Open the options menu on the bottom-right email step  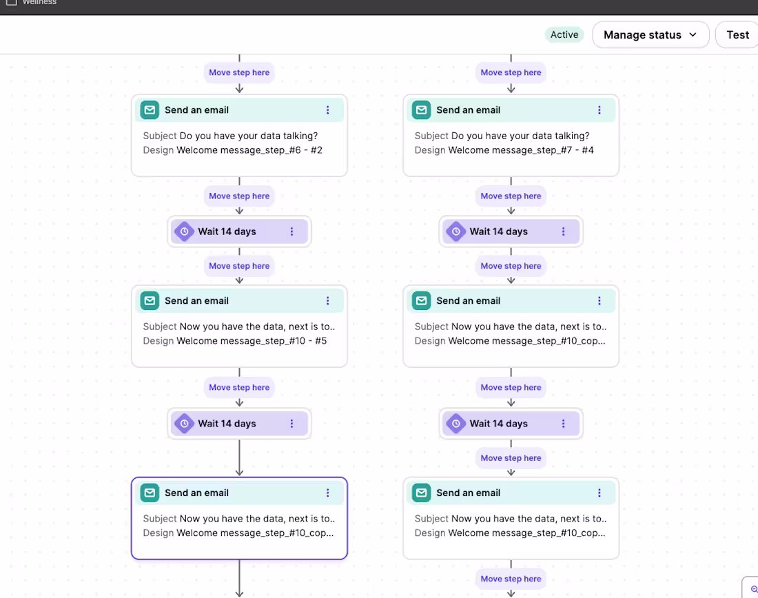599,493
